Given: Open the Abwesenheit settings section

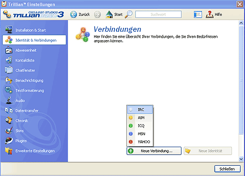Looking at the screenshot, I should click(x=34, y=50).
